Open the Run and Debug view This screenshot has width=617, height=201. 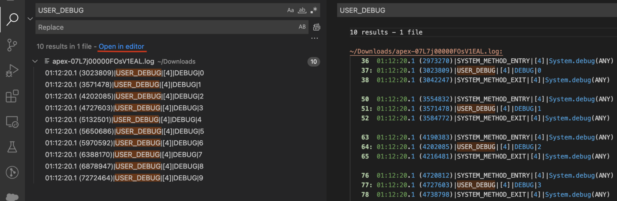click(12, 71)
